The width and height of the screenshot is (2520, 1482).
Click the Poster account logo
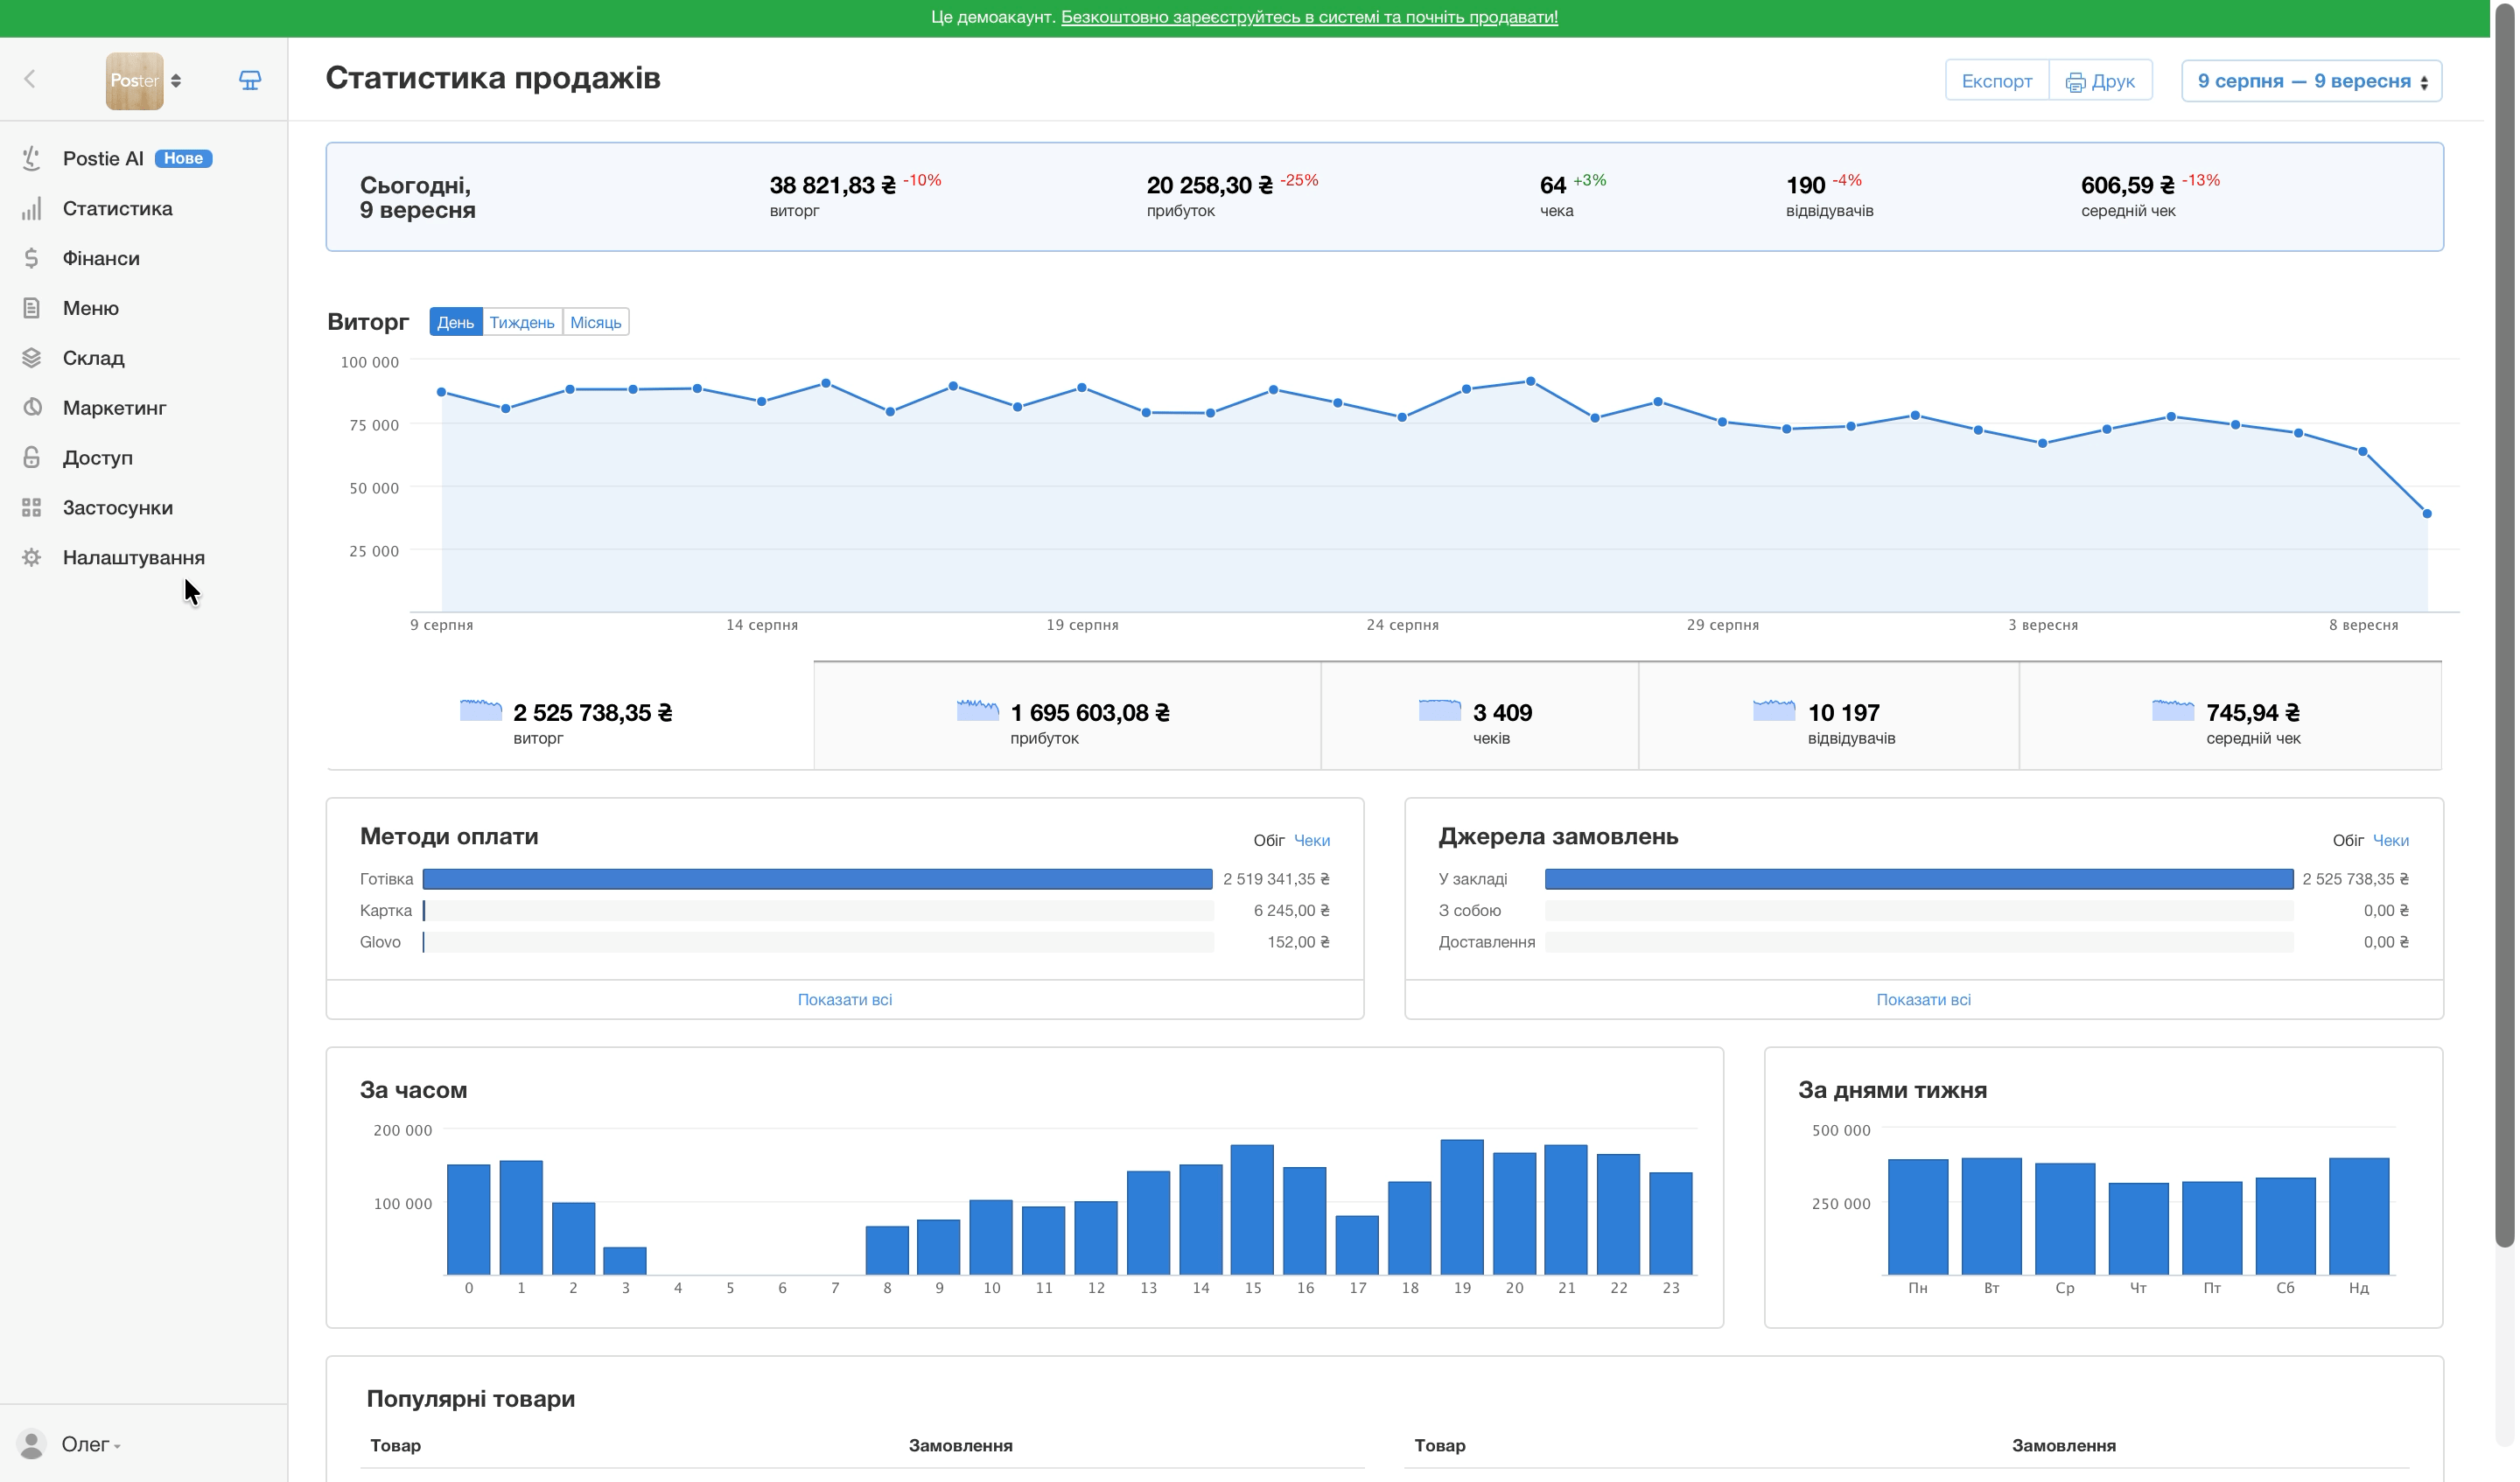click(134, 81)
